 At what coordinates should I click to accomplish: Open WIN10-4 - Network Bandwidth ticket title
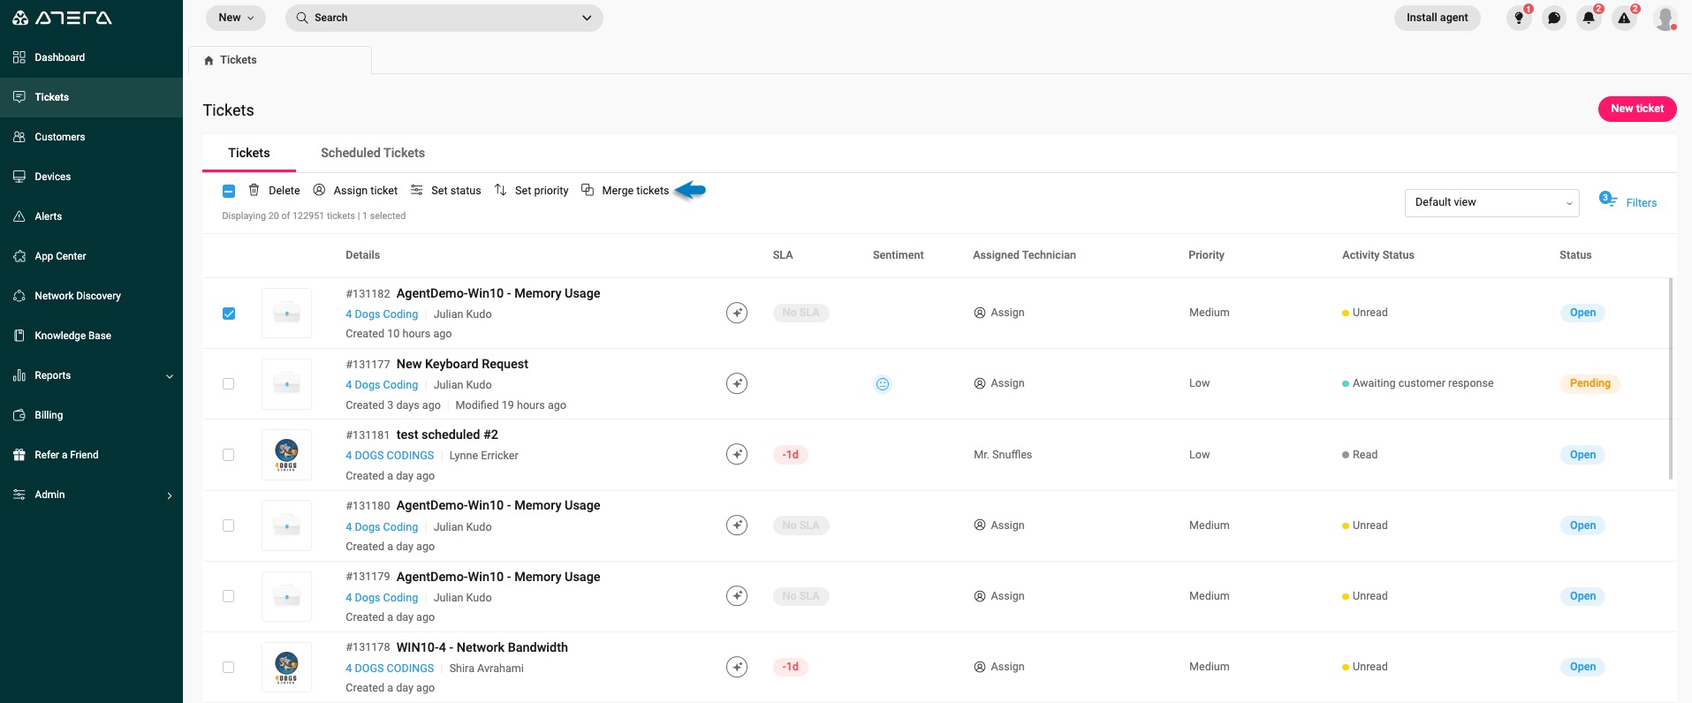coord(482,647)
